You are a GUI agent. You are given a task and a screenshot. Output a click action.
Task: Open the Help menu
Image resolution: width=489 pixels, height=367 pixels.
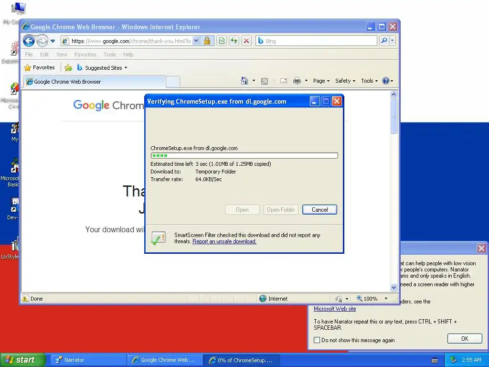point(128,54)
